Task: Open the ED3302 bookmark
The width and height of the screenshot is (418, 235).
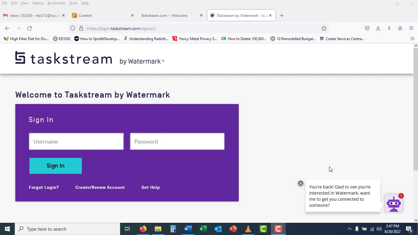Action: 62,39
